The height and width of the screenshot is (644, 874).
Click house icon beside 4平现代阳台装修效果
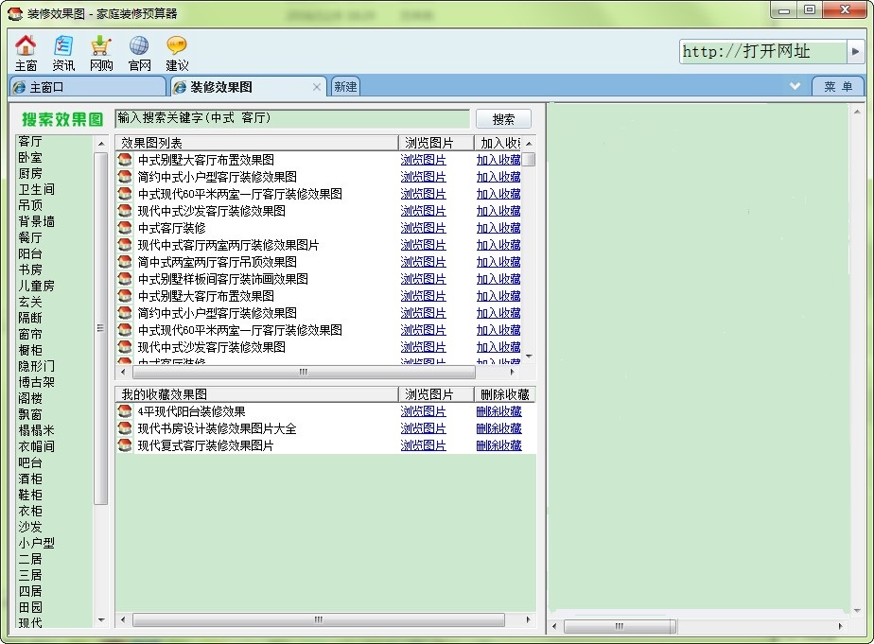click(x=125, y=411)
